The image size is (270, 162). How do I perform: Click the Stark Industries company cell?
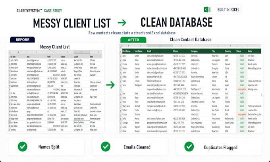[196, 123]
